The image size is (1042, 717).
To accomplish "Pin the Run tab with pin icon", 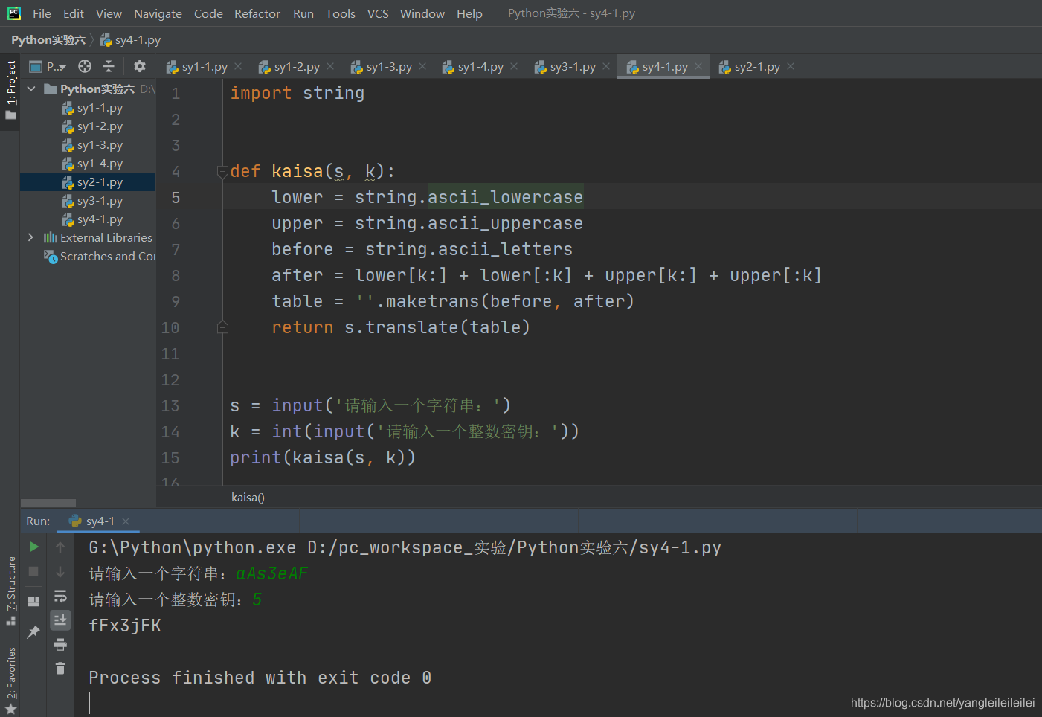I will 33,632.
